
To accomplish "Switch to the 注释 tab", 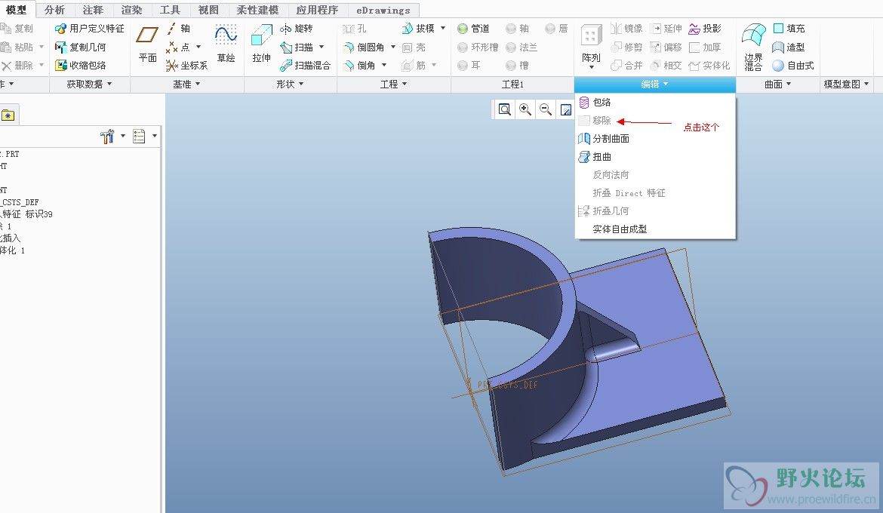I will (93, 10).
